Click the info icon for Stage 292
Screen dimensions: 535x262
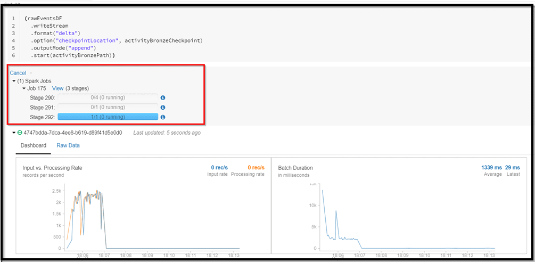[x=163, y=117]
